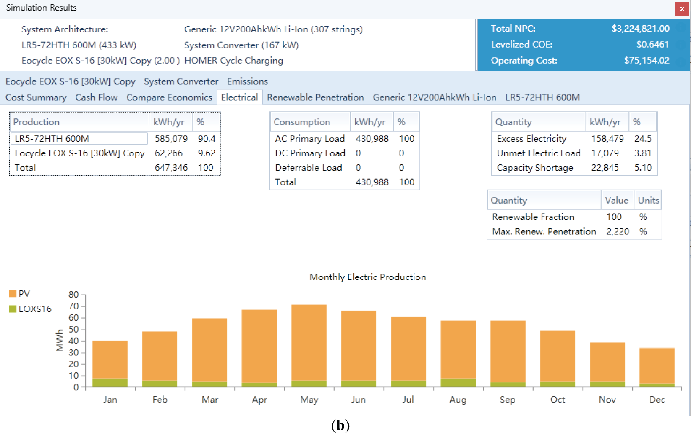Select the Renewable Penetration tab
Image resolution: width=691 pixels, height=435 pixels.
click(315, 97)
